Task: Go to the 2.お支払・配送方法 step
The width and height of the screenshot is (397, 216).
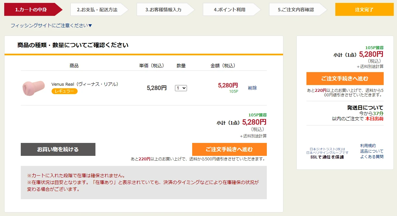Action: [97, 10]
